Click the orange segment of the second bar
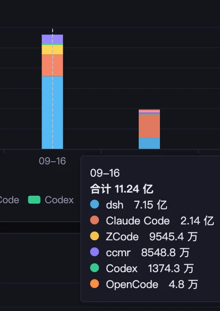The height and width of the screenshot is (311, 220). click(149, 126)
